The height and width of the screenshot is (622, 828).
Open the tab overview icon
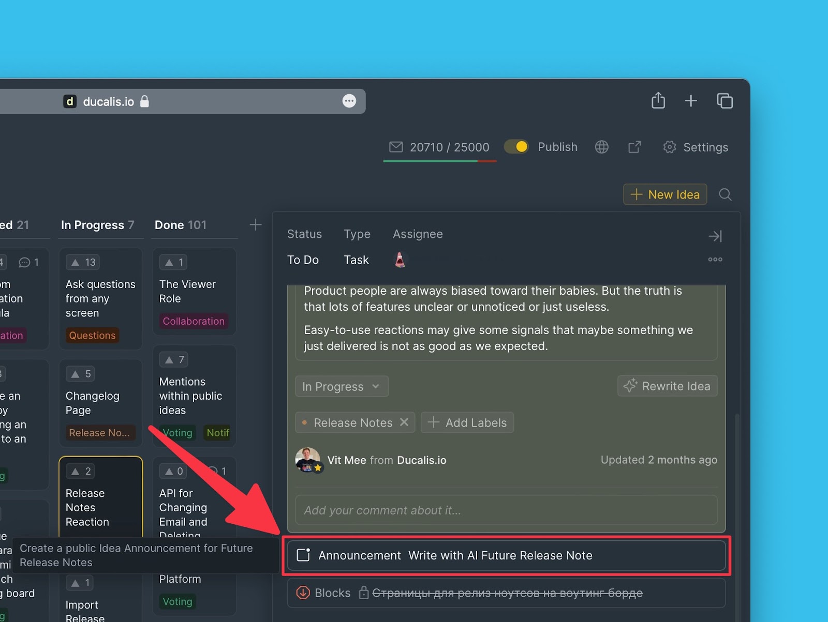tap(724, 101)
